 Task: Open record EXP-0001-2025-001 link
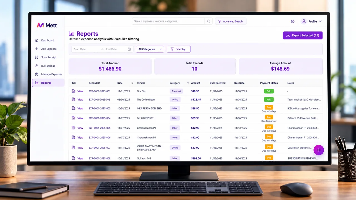click(x=100, y=91)
